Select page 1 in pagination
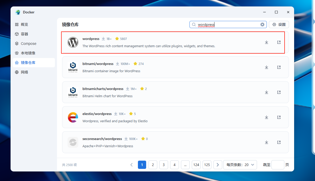This screenshot has height=181, width=315. tap(142, 165)
